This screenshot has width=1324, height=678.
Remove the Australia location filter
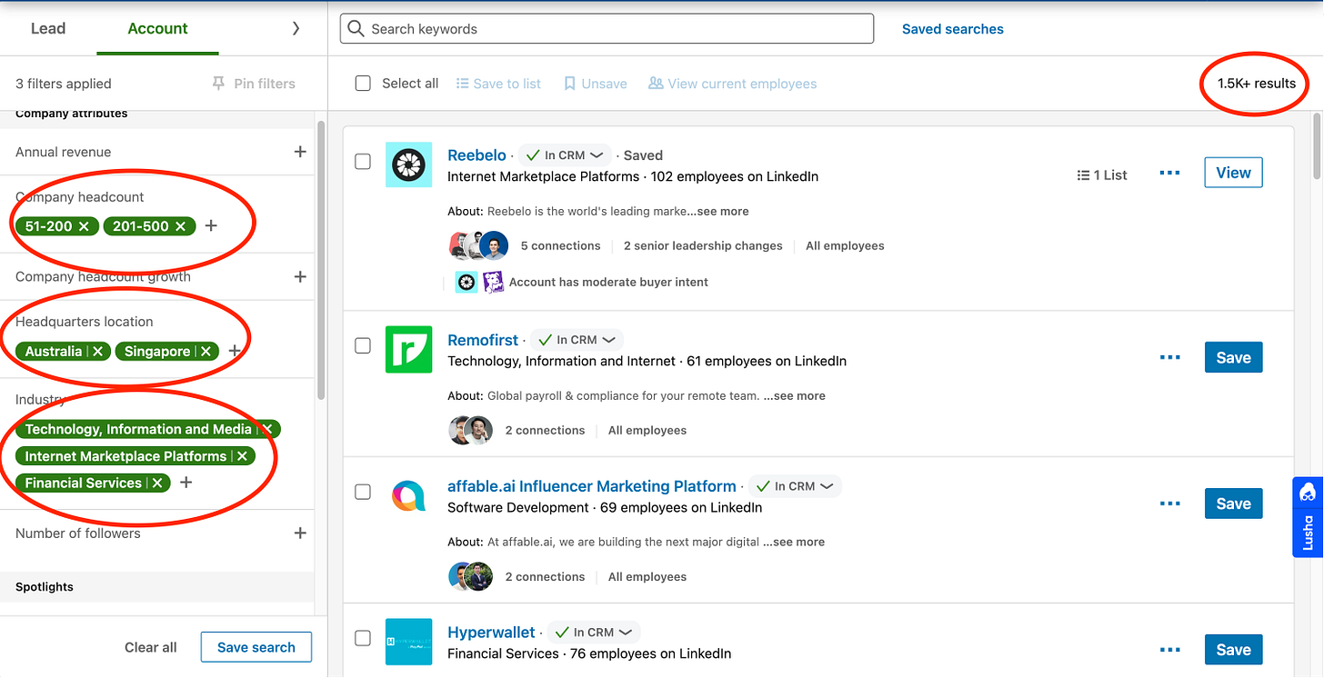(x=98, y=352)
